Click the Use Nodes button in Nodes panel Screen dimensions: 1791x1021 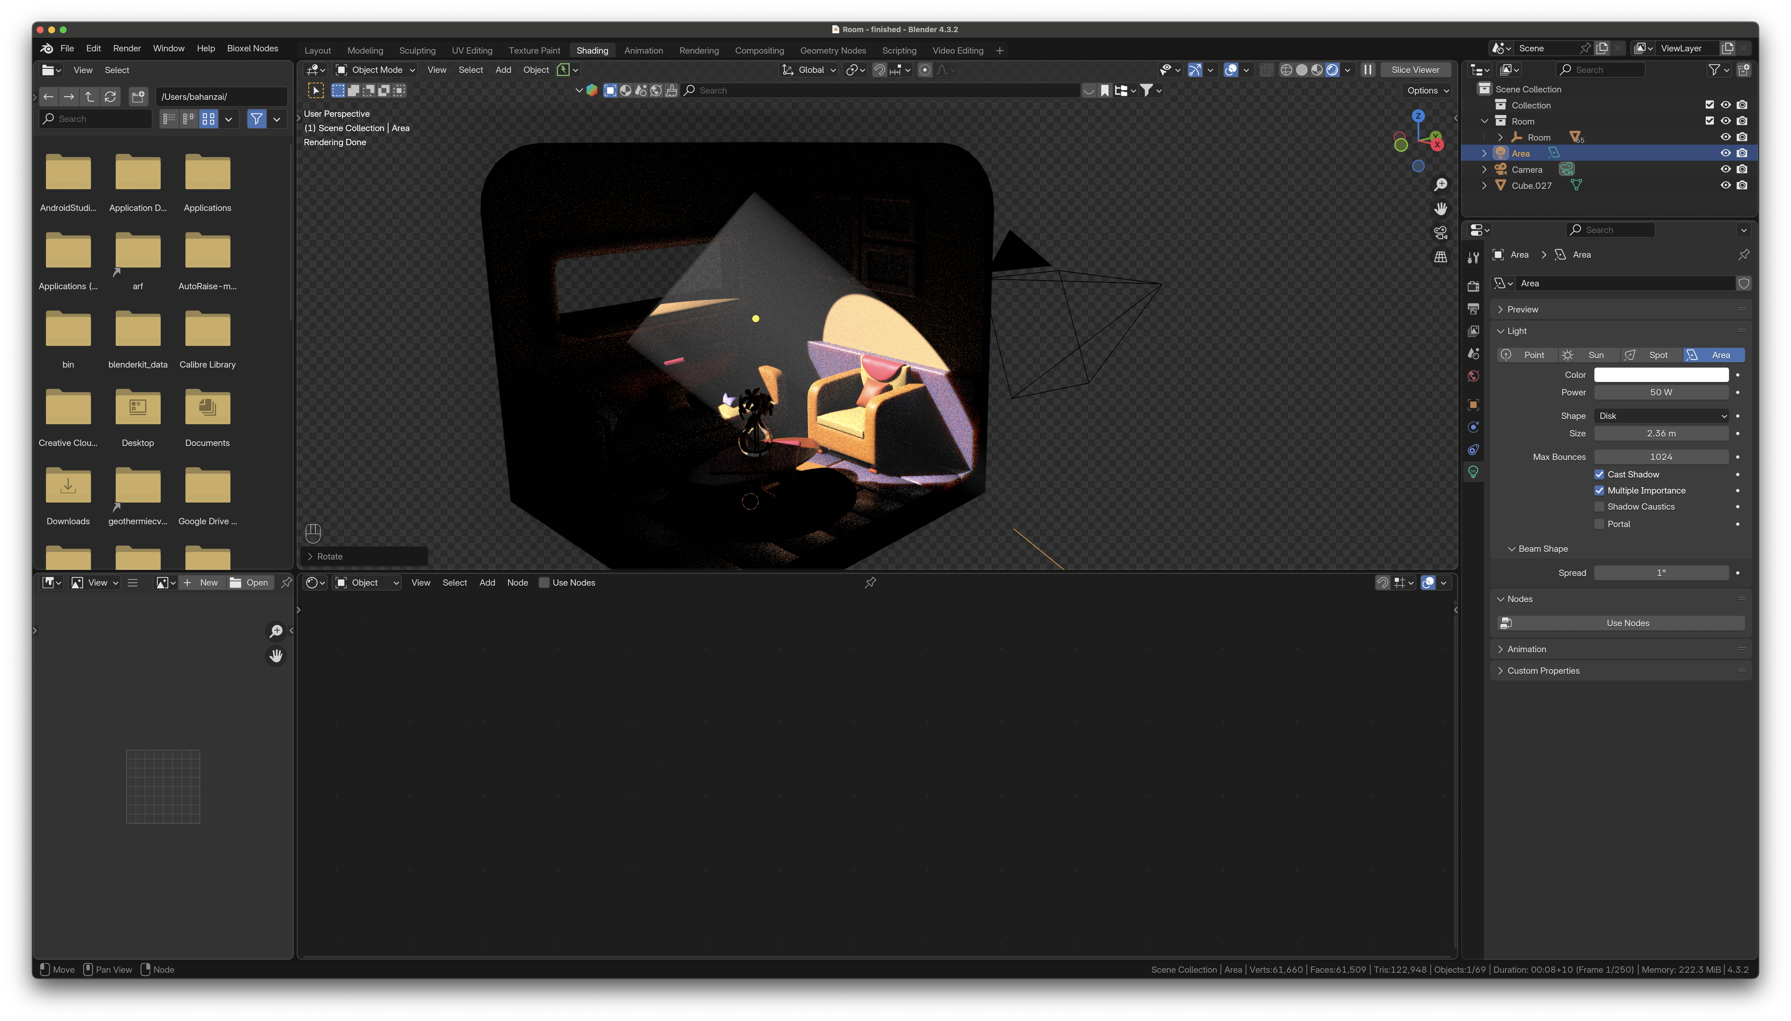[x=1621, y=623]
